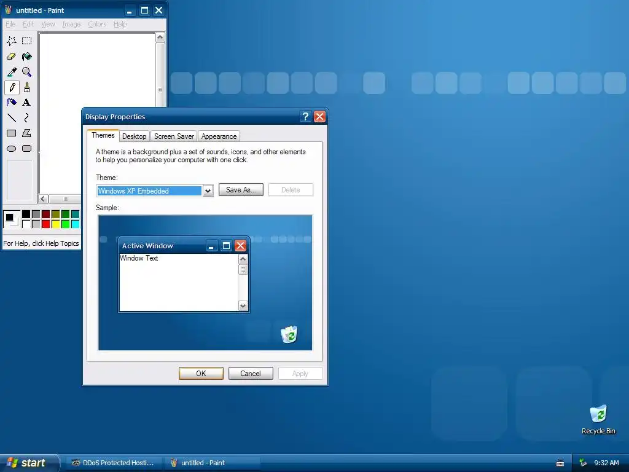Open the File menu in Paint
This screenshot has height=472, width=629.
click(10, 24)
